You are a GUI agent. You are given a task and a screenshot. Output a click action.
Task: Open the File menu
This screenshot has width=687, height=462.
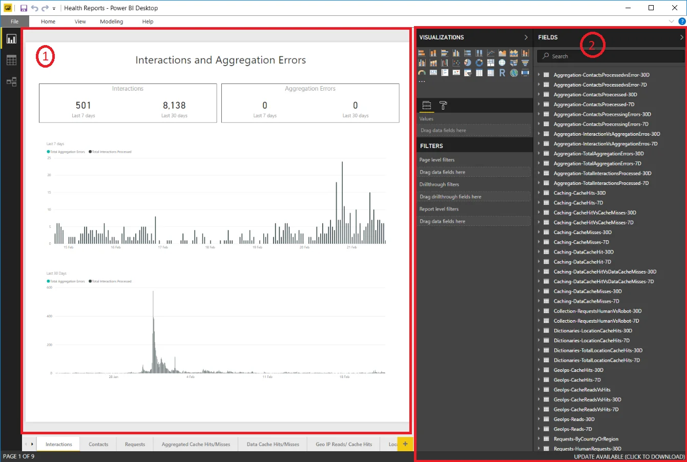14,22
